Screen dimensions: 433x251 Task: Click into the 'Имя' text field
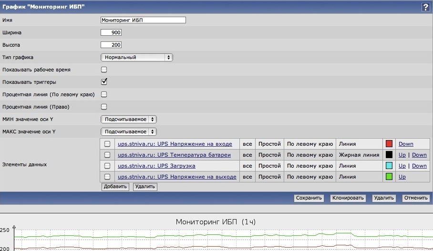[x=143, y=20]
